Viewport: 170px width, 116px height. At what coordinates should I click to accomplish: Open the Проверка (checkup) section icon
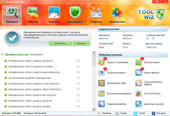[x=12, y=15]
